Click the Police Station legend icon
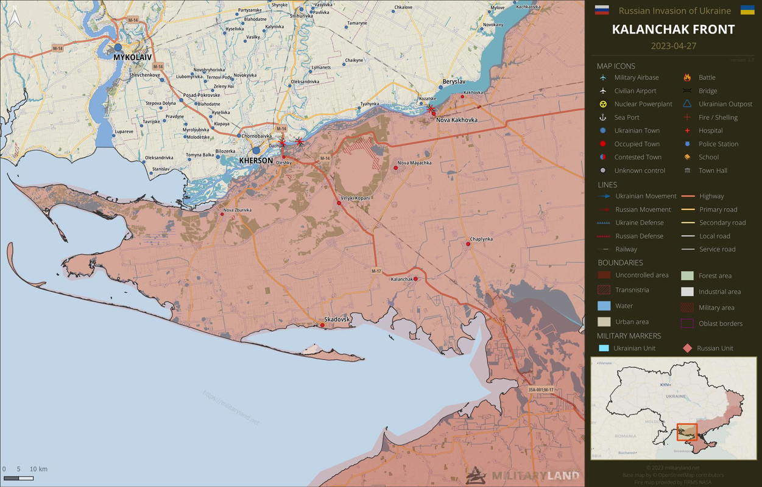Viewport: 762px width, 487px height. point(687,144)
